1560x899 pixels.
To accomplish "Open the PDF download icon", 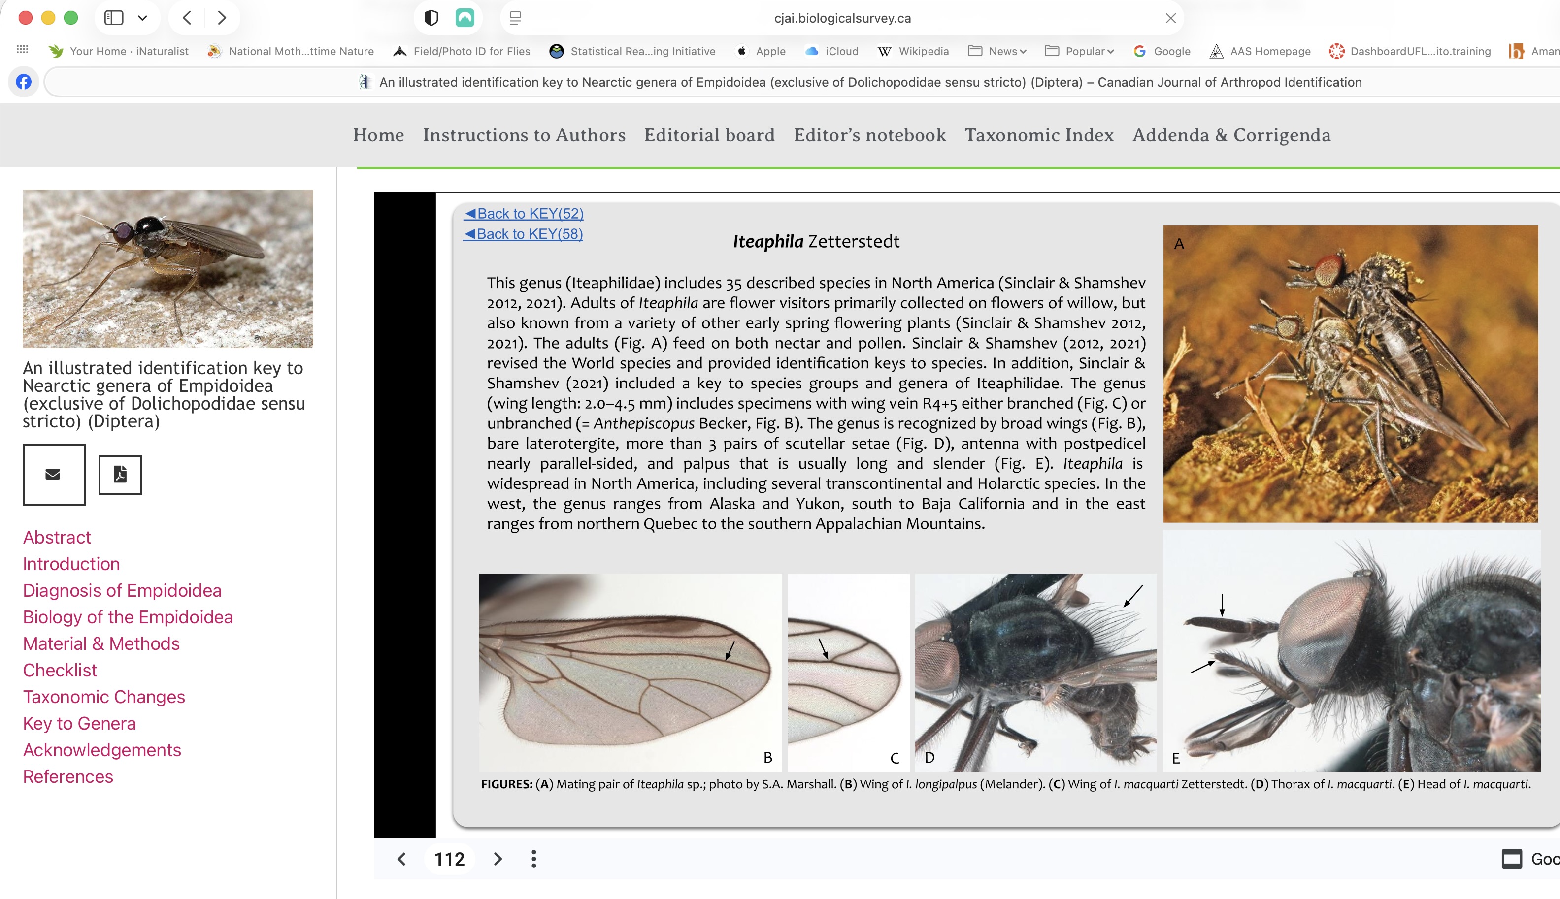I will coord(120,474).
